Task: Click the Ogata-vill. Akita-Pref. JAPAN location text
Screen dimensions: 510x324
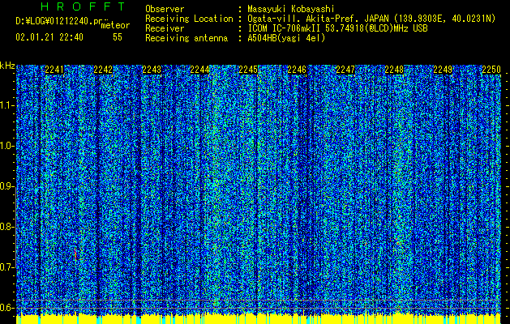Action: 371,19
